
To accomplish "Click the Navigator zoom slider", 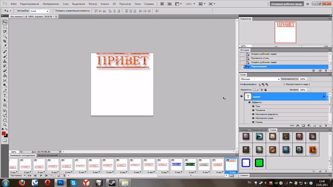I will point(301,46).
